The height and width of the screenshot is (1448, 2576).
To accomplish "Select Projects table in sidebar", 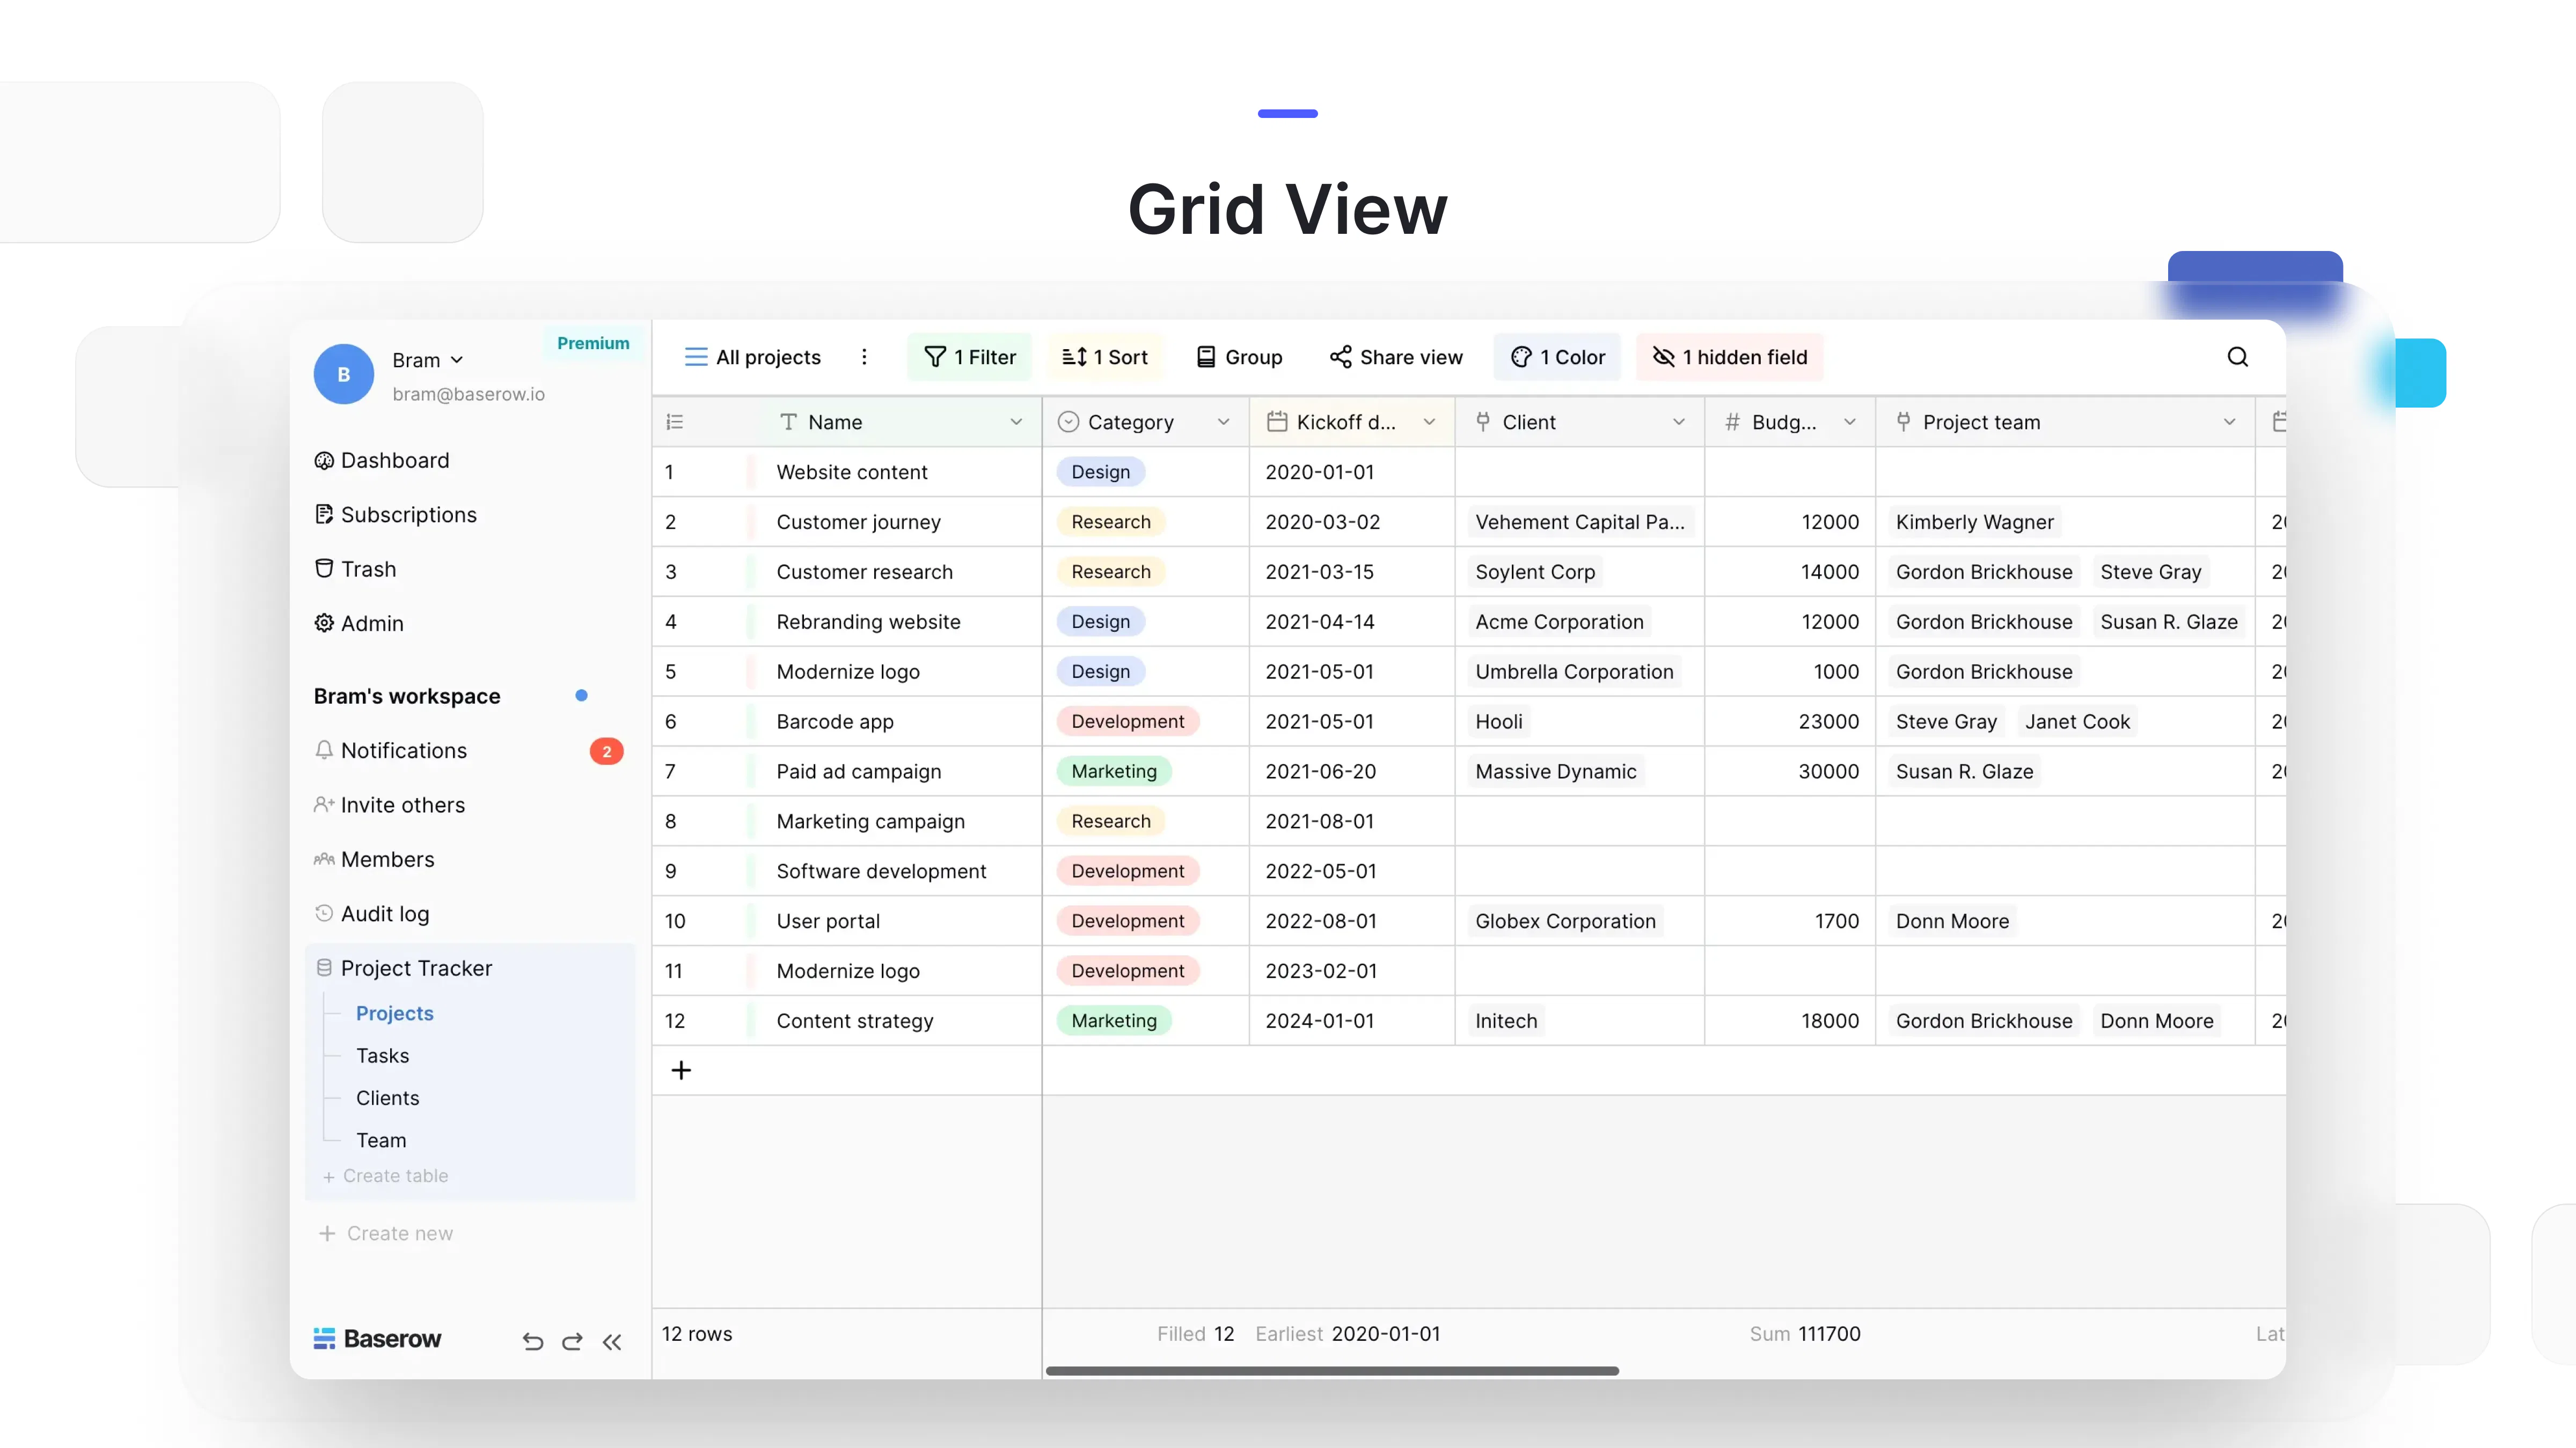I will tap(394, 1013).
